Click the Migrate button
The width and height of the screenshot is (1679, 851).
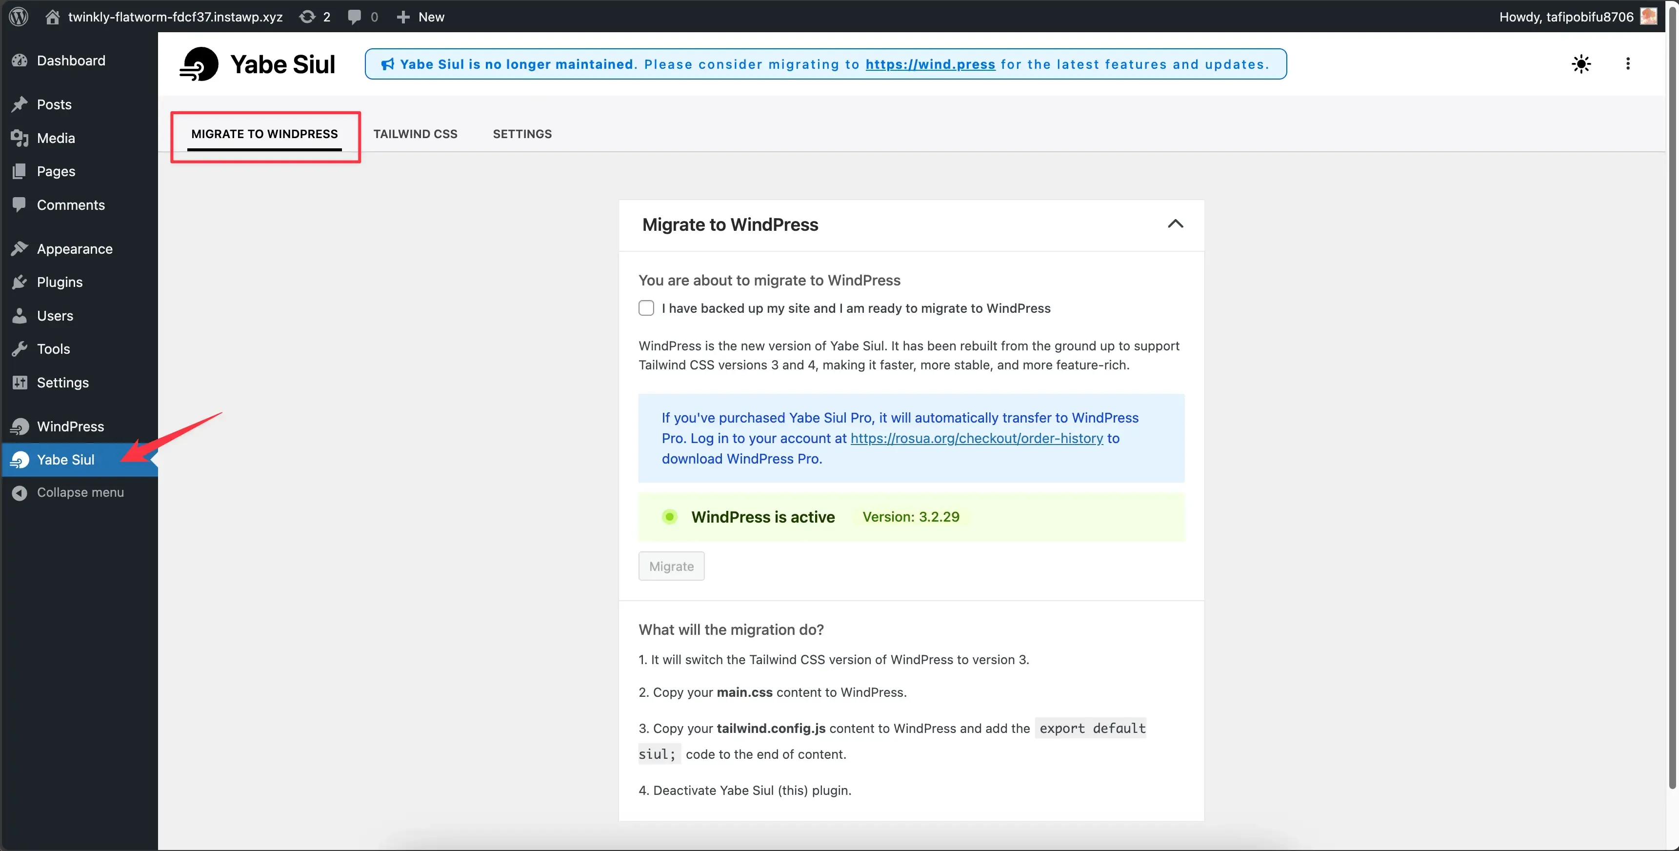671,566
